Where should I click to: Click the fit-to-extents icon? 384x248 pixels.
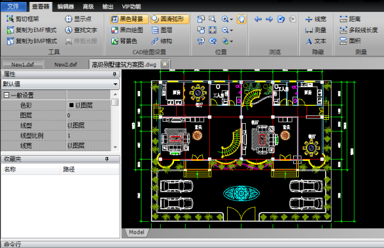[212, 30]
